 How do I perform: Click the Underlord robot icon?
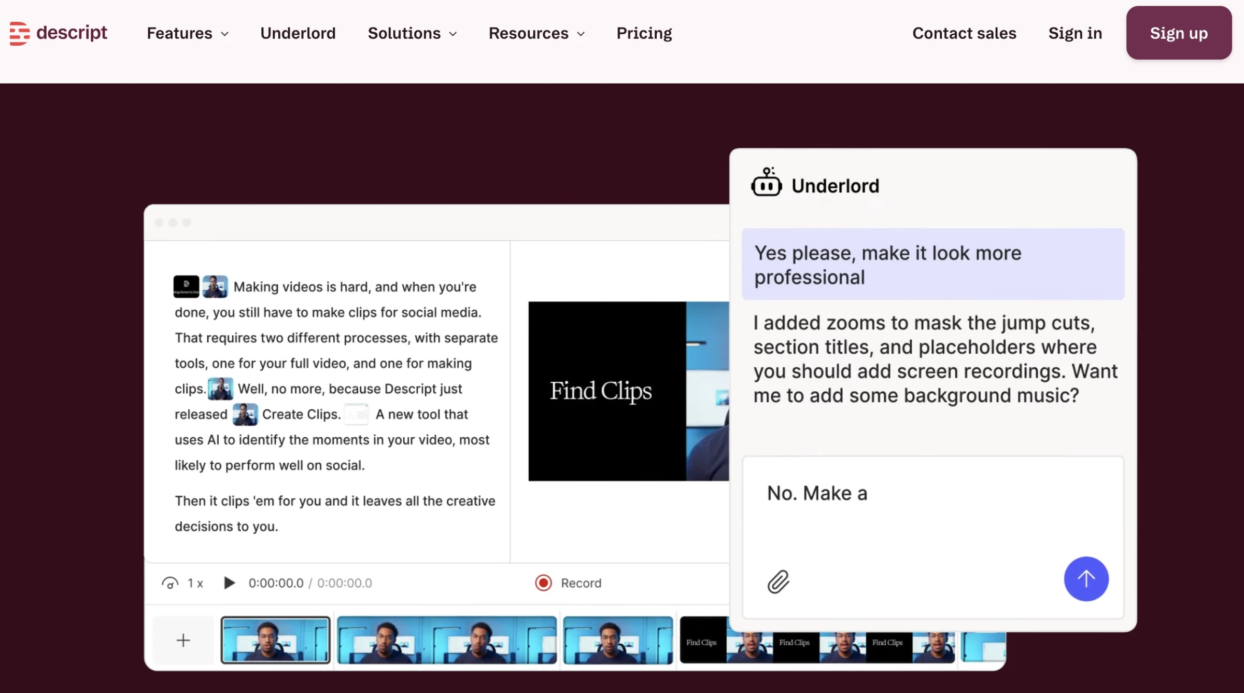point(767,182)
